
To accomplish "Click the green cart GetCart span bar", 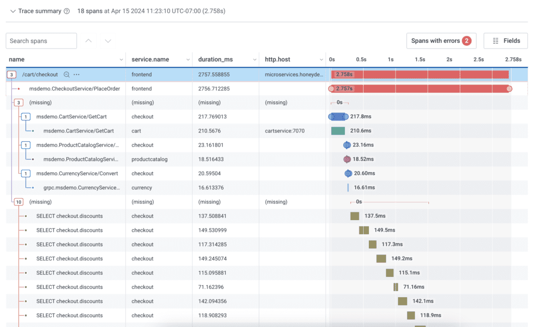I will pyautogui.click(x=338, y=131).
